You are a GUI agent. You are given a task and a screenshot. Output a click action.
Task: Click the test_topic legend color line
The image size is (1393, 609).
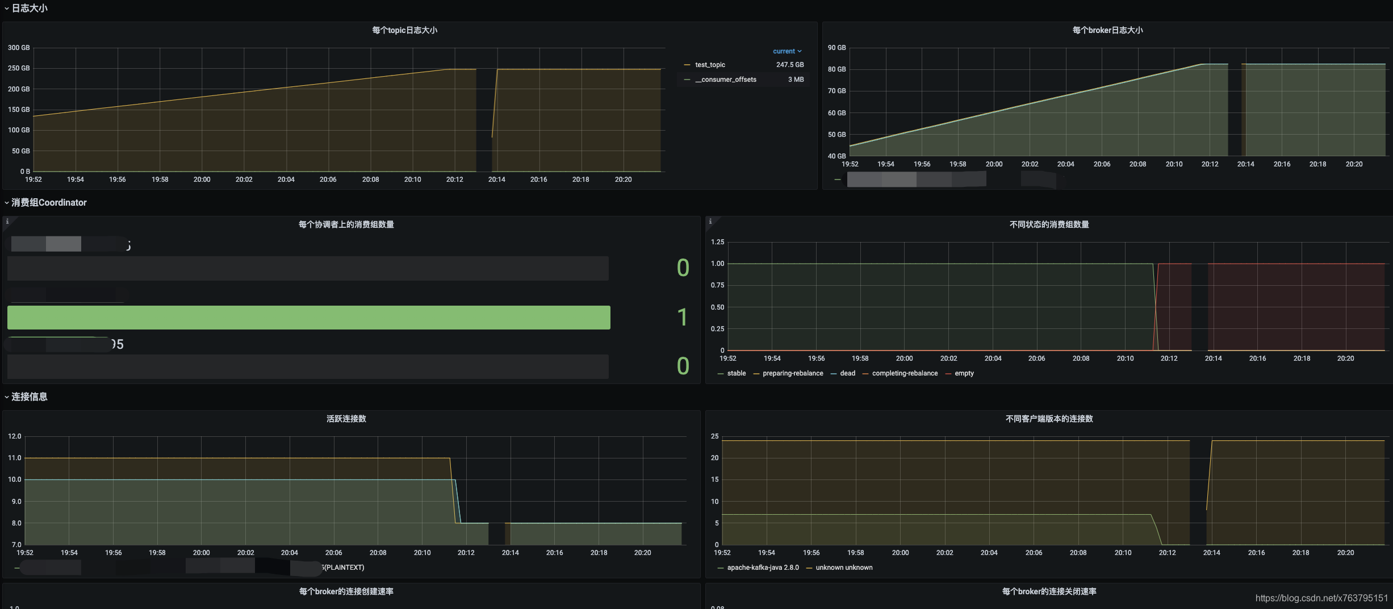[x=687, y=65]
